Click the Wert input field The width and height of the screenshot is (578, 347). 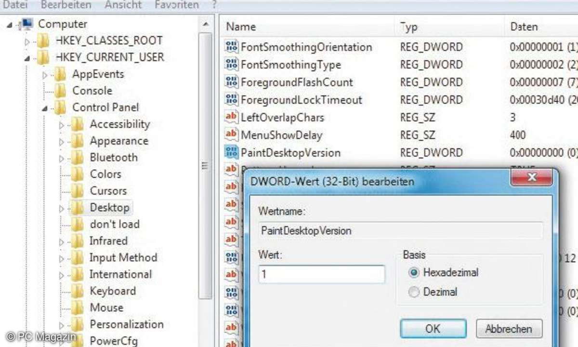321,275
